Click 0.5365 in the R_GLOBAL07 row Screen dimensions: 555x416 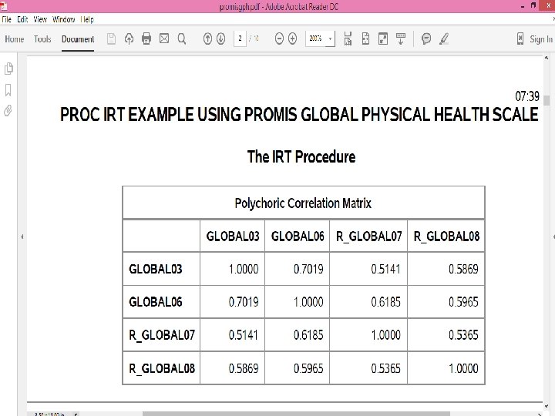[x=463, y=335]
